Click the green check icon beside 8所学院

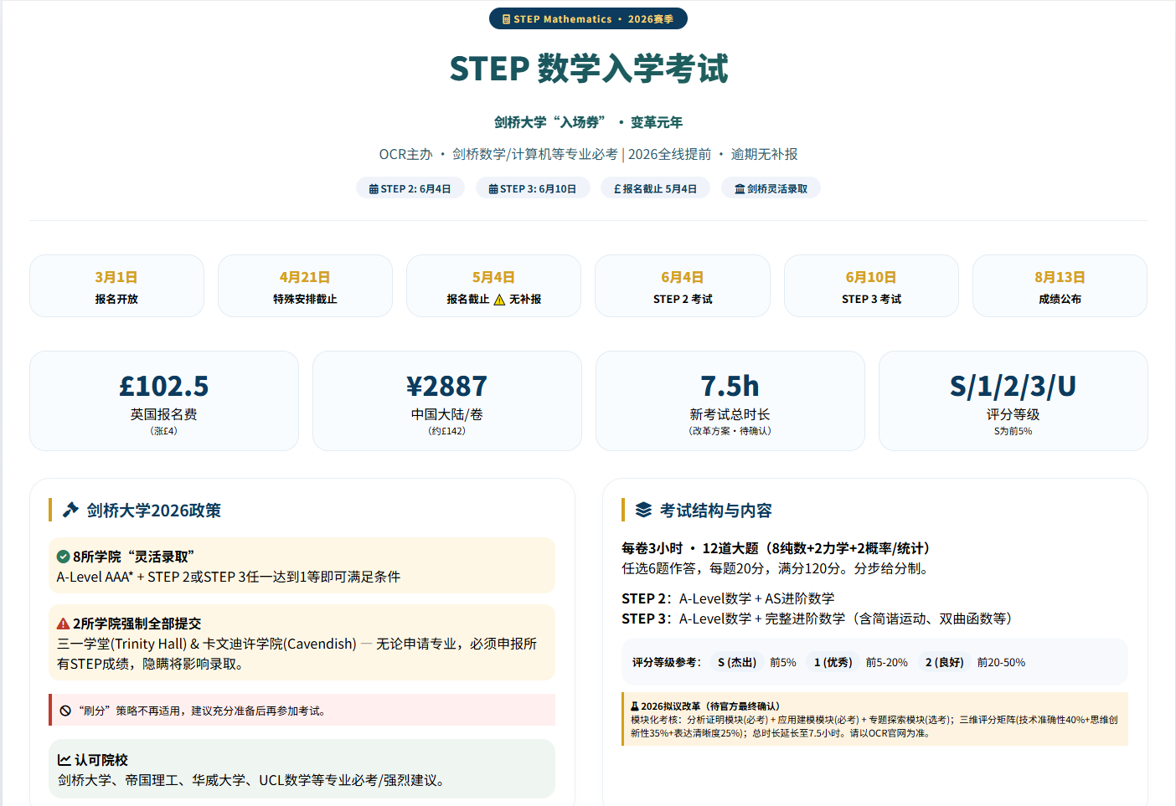[63, 557]
